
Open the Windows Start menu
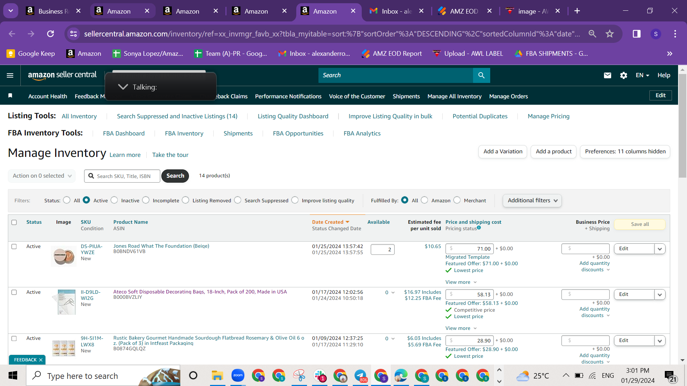click(x=13, y=376)
